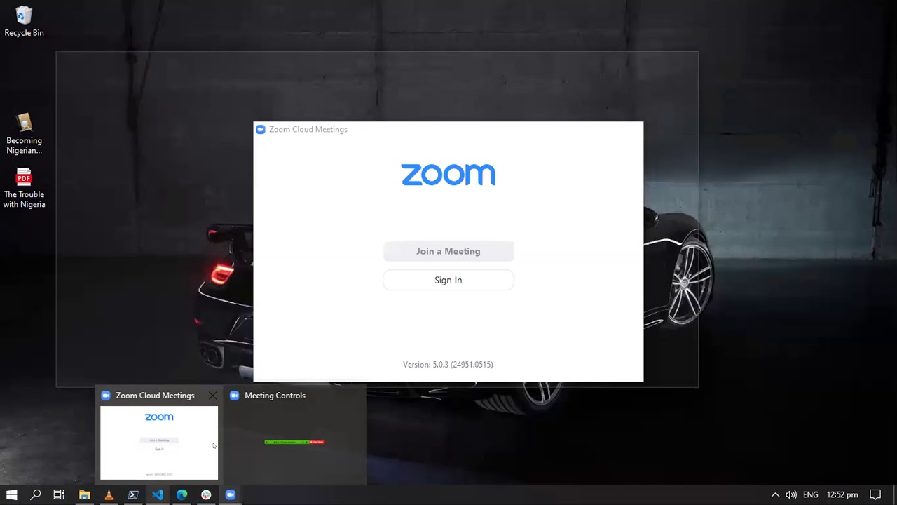
Task: Click the Zoom taskbar icon
Action: (x=231, y=494)
